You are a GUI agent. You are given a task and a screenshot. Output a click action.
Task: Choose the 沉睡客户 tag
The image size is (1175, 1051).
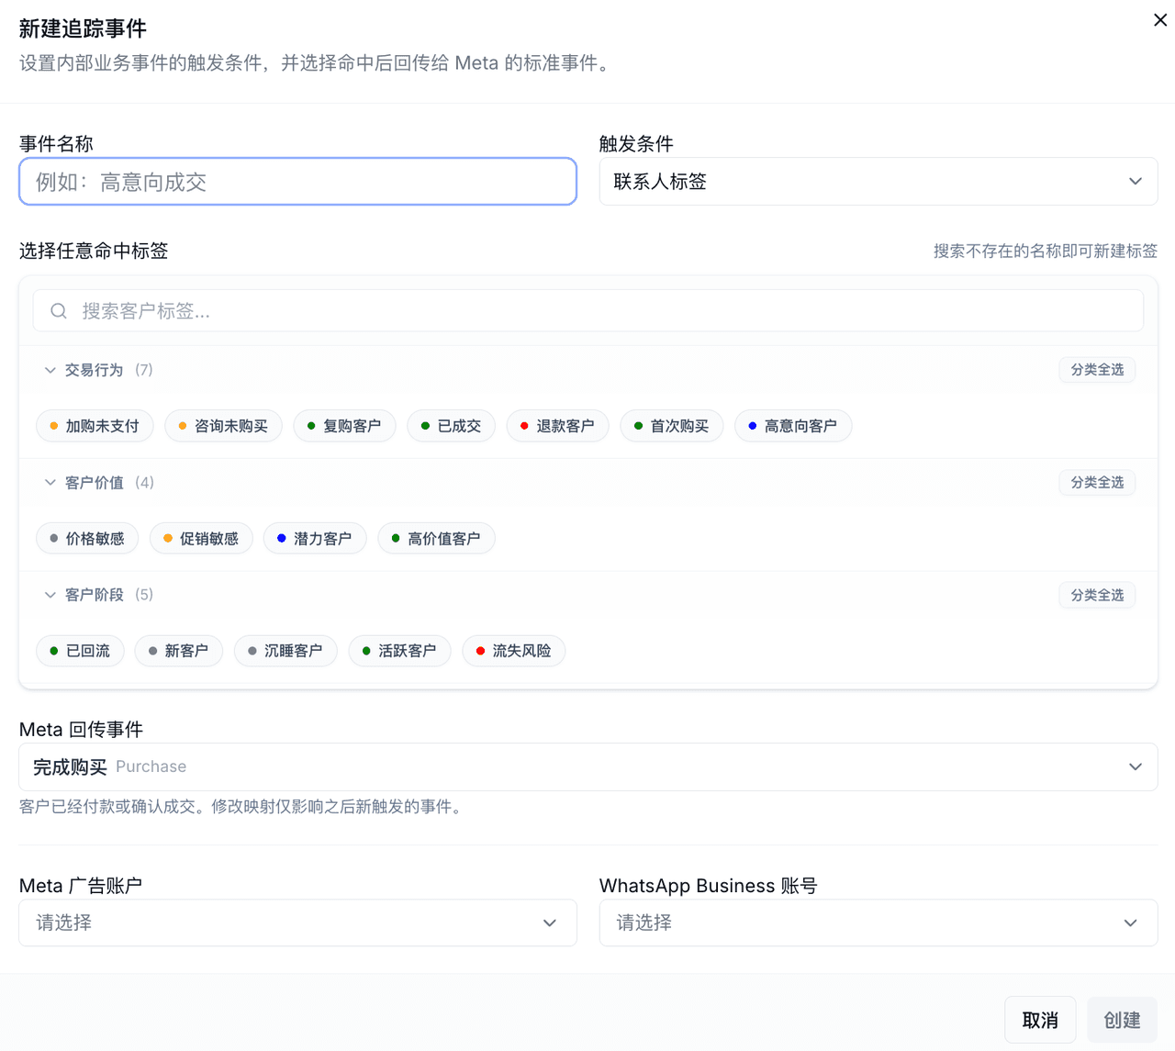point(285,651)
